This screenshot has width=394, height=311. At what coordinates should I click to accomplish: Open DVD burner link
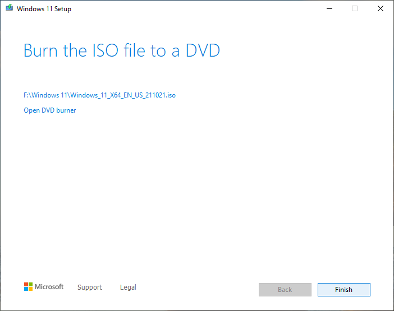[49, 110]
